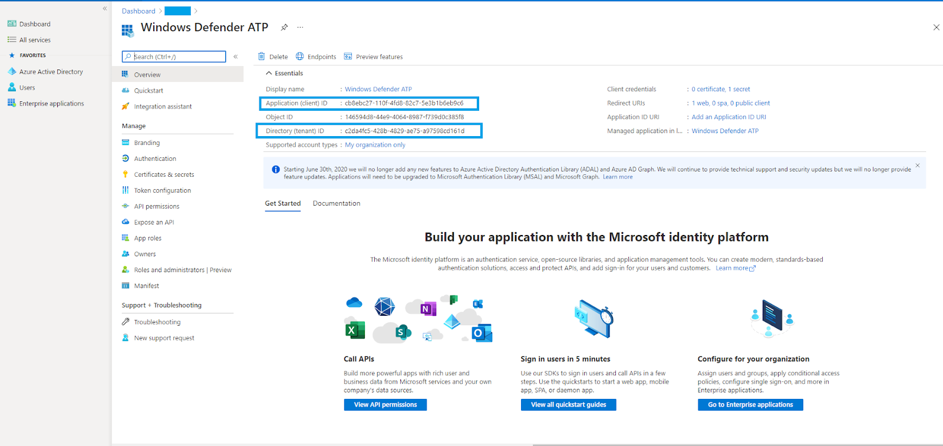Image resolution: width=943 pixels, height=446 pixels.
Task: Open the Managed application Windows Defender ATP link
Action: point(725,131)
